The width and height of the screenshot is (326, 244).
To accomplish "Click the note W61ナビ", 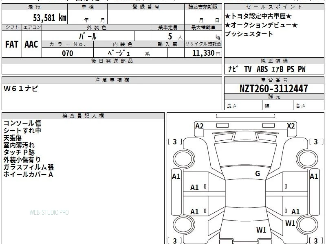I will (x=21, y=89).
